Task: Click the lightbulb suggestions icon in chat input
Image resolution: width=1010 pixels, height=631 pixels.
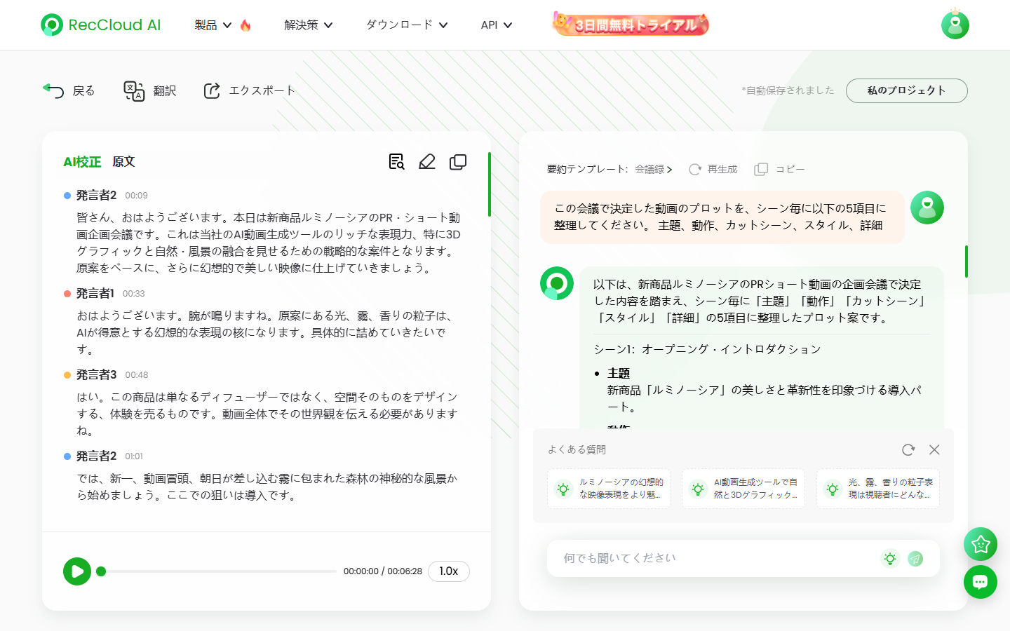Action: (890, 559)
